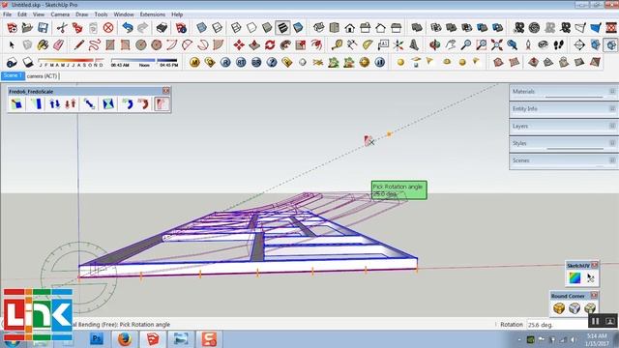The image size is (619, 348).
Task: Switch to the Scene 1 tab
Action: click(x=13, y=75)
